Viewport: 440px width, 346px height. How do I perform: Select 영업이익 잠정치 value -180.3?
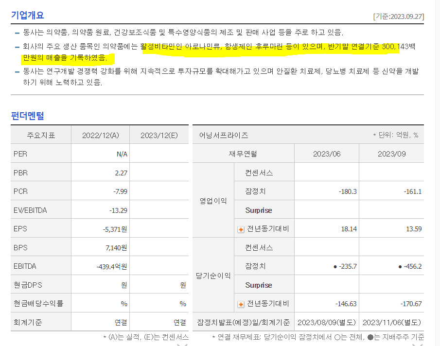[348, 192]
